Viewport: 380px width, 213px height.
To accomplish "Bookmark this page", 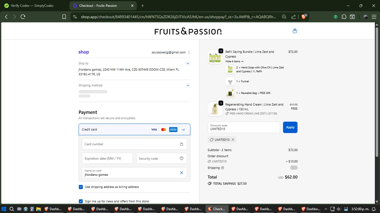I will coord(64,17).
